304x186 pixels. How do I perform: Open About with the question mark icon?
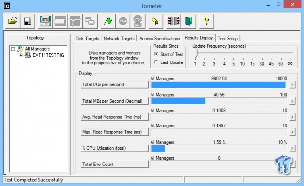click(207, 21)
